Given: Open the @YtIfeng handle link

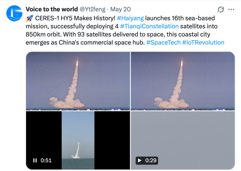Looking at the screenshot, I should click(93, 9).
